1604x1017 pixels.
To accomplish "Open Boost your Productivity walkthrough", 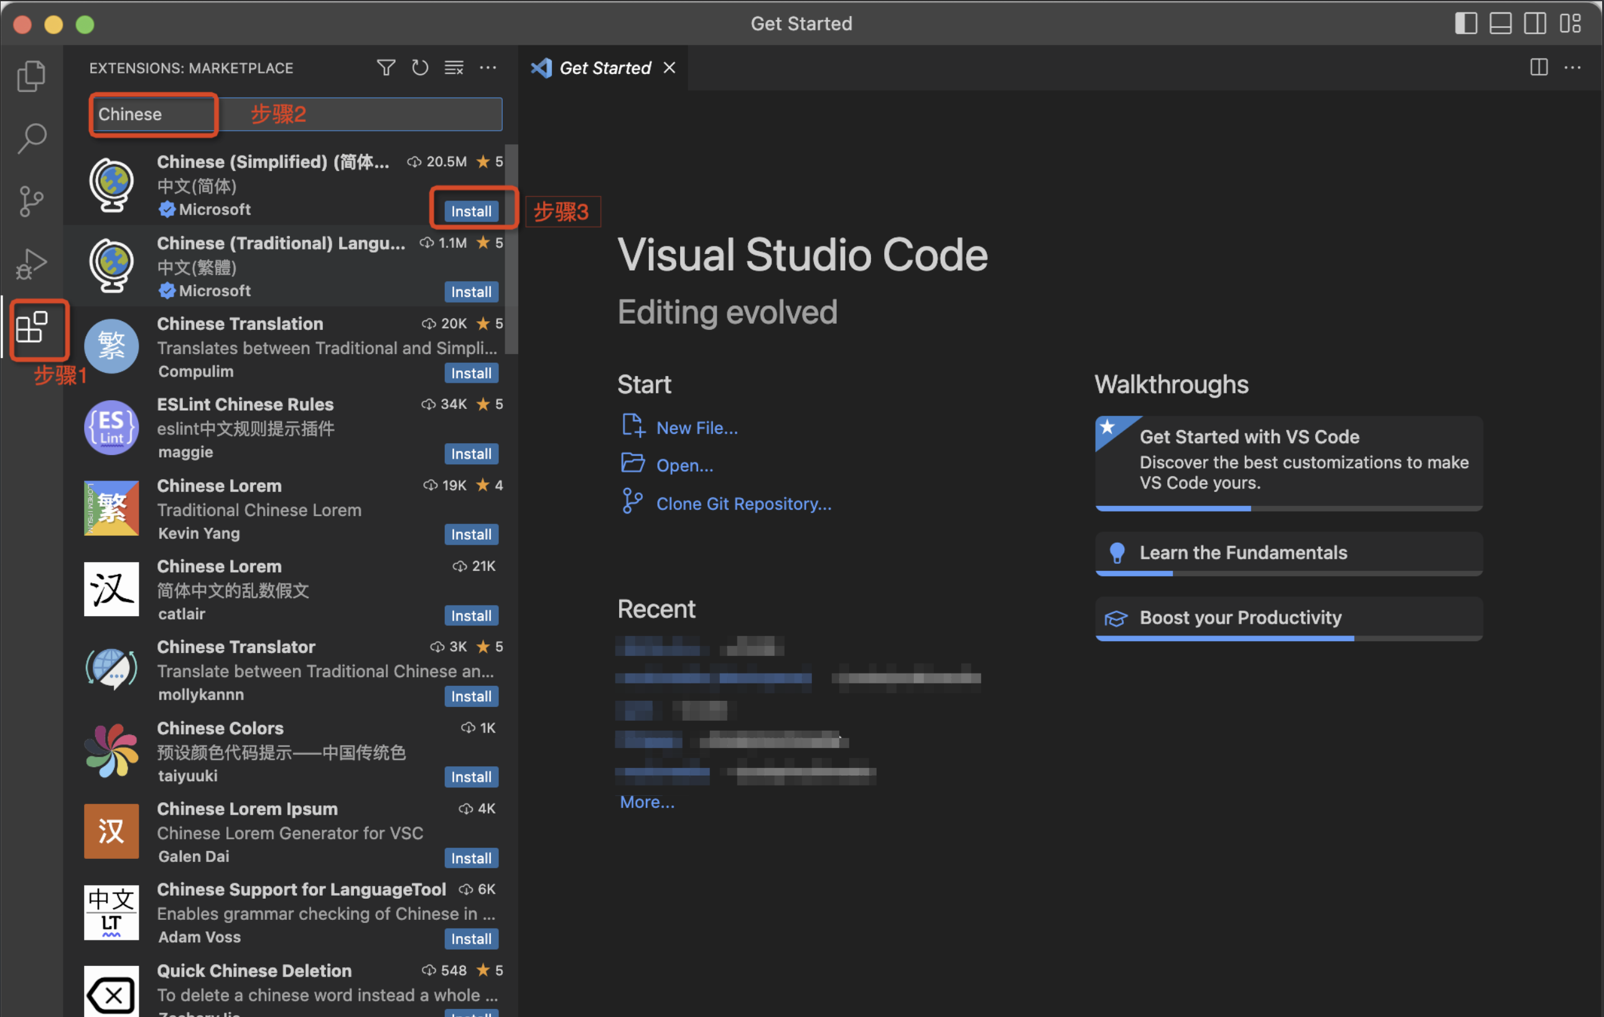I will click(x=1289, y=619).
